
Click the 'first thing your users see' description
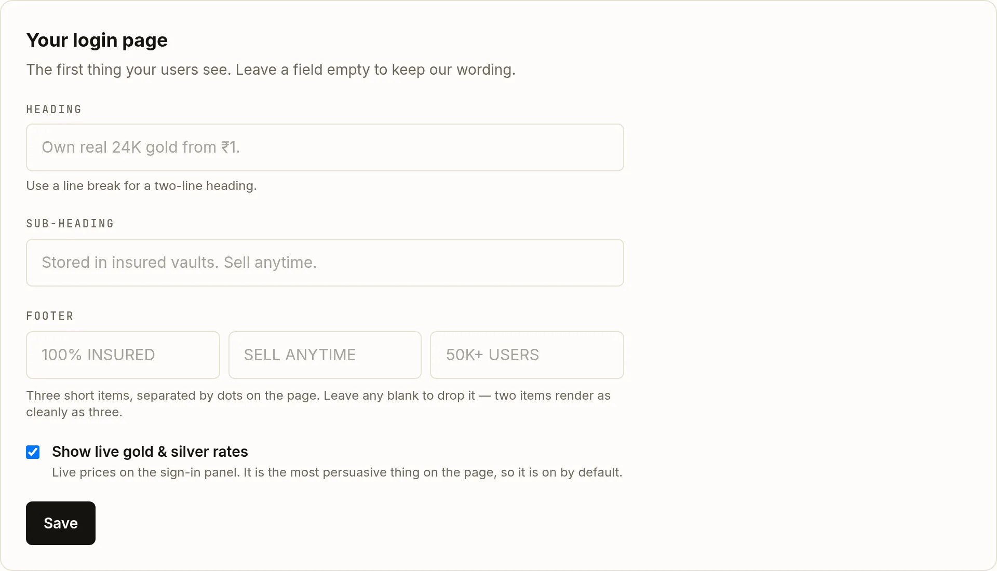click(271, 70)
